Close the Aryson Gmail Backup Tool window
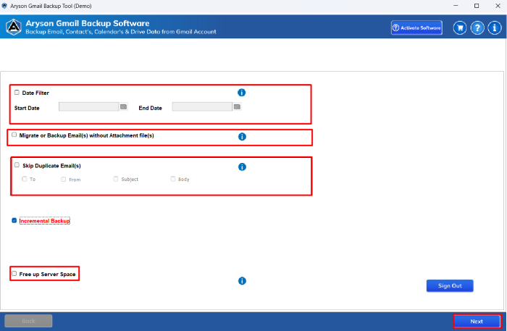507x331 pixels. [498, 6]
